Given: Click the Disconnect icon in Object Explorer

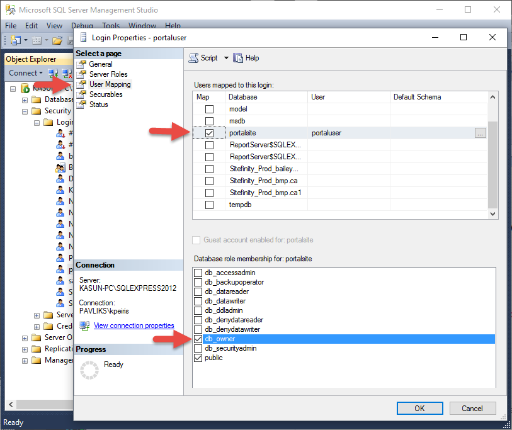Looking at the screenshot, I should tap(67, 73).
